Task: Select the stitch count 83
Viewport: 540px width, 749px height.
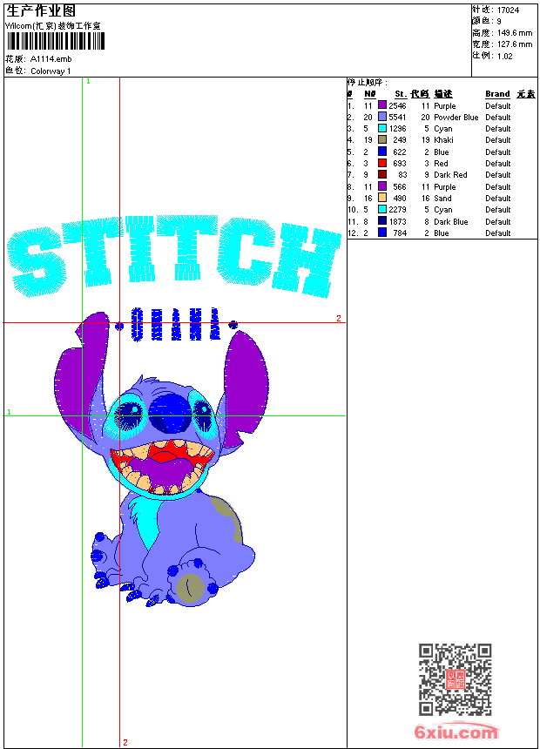Action: [x=402, y=175]
